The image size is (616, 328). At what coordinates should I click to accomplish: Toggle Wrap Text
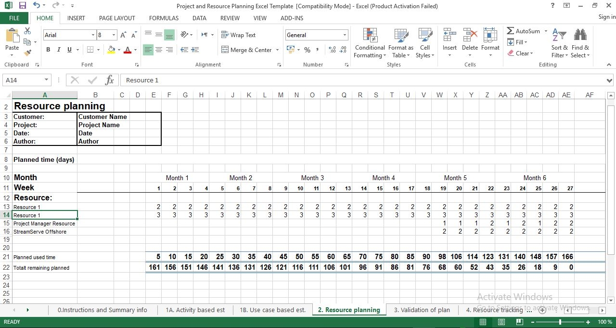239,35
